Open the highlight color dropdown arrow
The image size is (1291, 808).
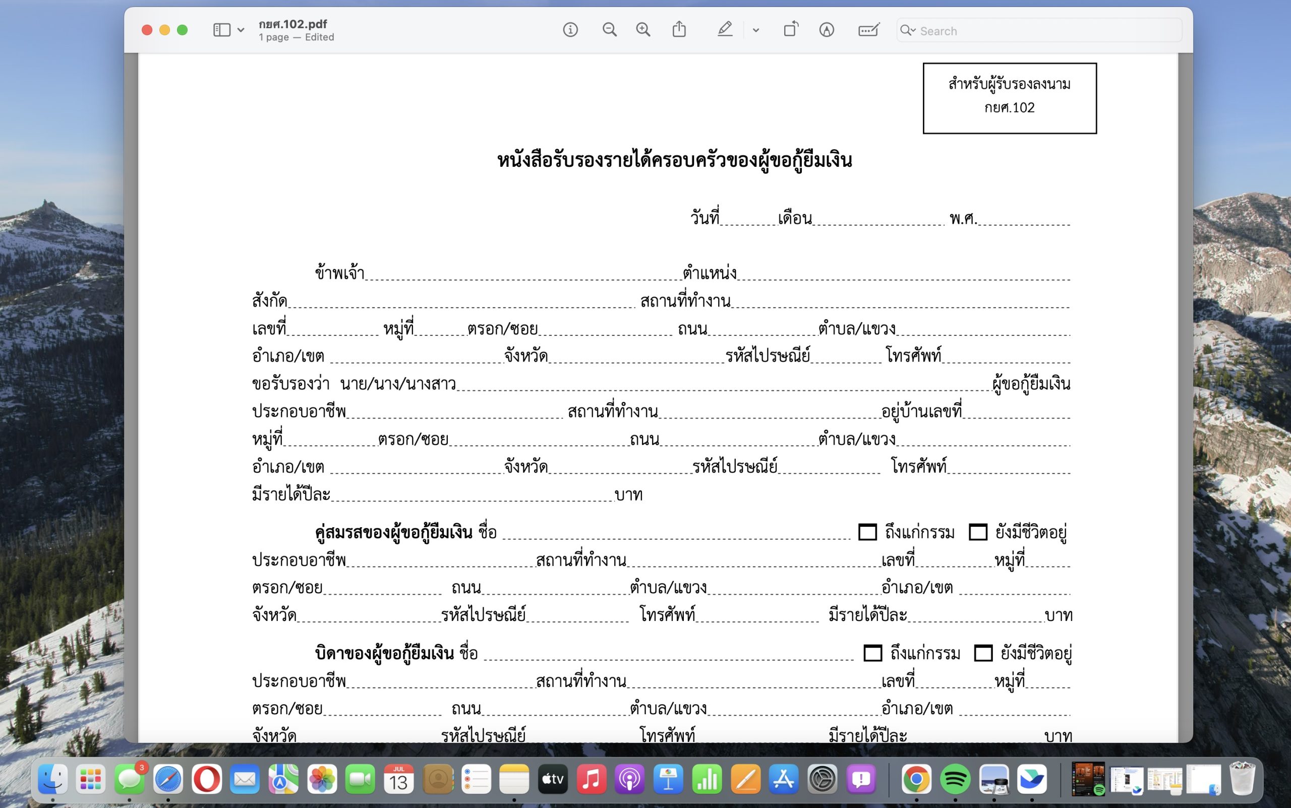click(755, 30)
